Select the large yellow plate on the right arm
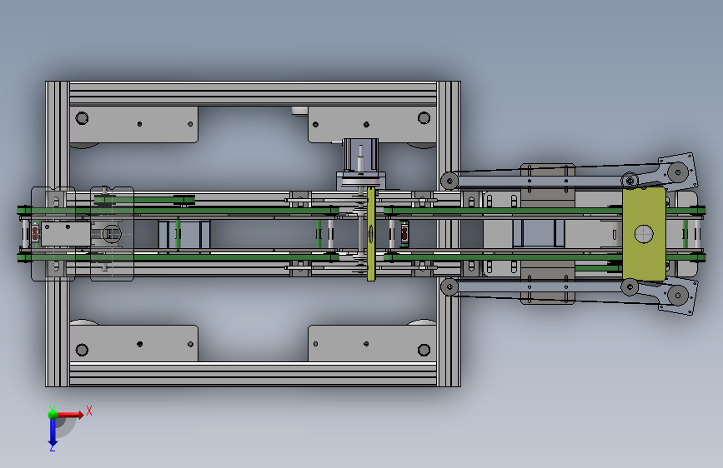Viewport: 723px width, 468px height. (x=644, y=233)
